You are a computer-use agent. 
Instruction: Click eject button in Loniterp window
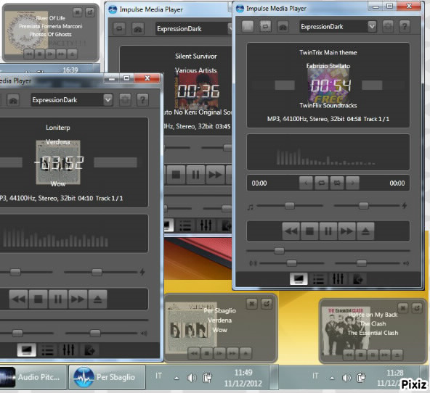click(x=97, y=299)
